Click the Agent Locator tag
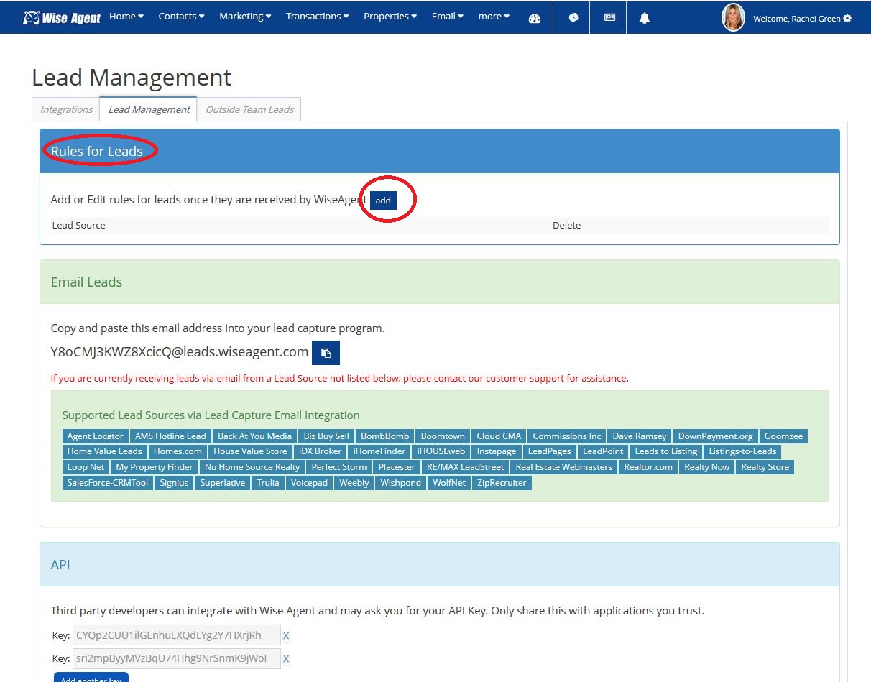The image size is (871, 682). point(96,436)
